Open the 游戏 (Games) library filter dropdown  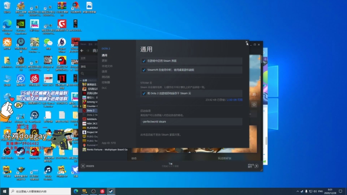89,67
